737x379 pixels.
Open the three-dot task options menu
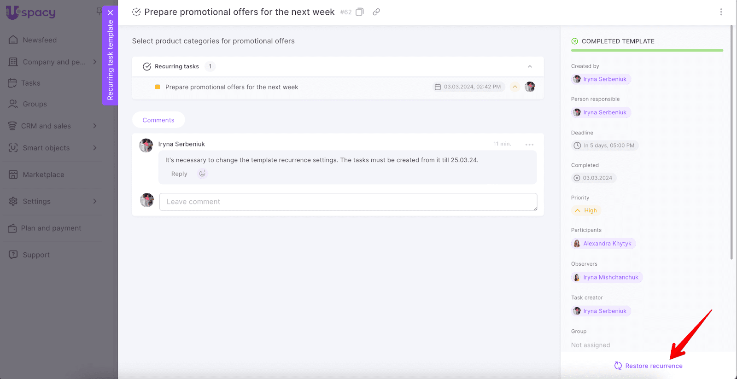[721, 12]
